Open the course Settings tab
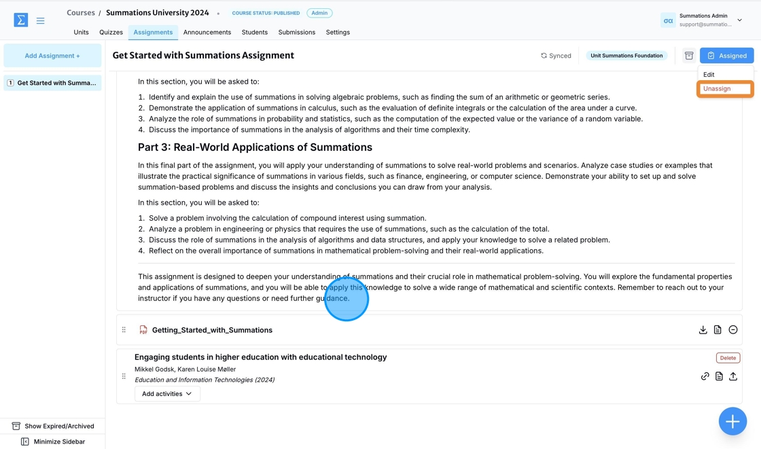This screenshot has height=449, width=761. 338,33
